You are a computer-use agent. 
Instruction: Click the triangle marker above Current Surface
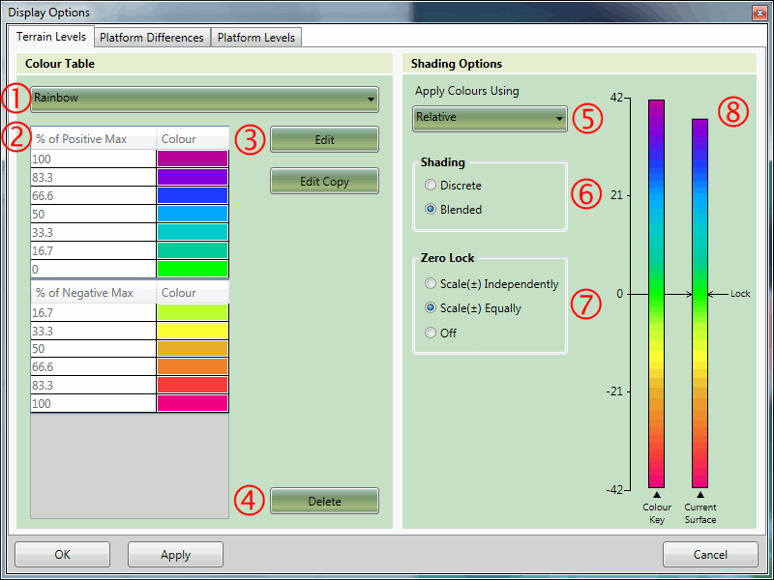click(700, 494)
